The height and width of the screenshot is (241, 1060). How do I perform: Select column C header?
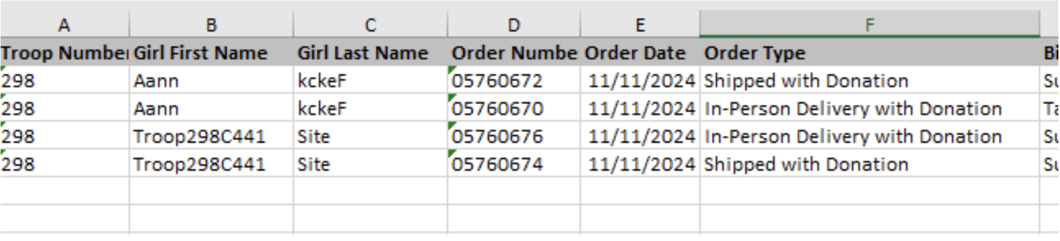click(370, 24)
